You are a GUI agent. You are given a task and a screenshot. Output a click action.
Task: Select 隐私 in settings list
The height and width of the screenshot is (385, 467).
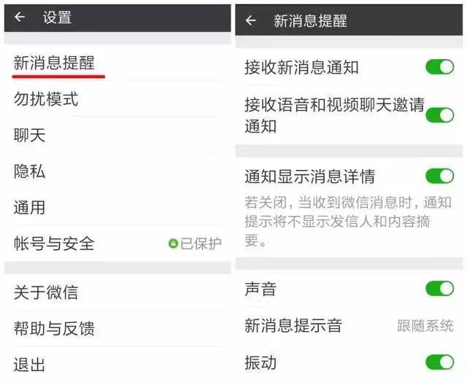(117, 171)
